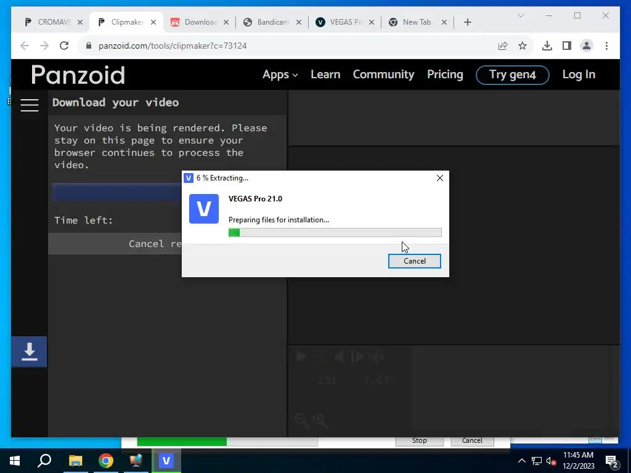
Task: Go forward in browser history
Action: 44,46
